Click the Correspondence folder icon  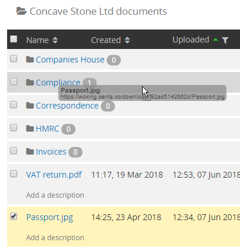click(30, 106)
